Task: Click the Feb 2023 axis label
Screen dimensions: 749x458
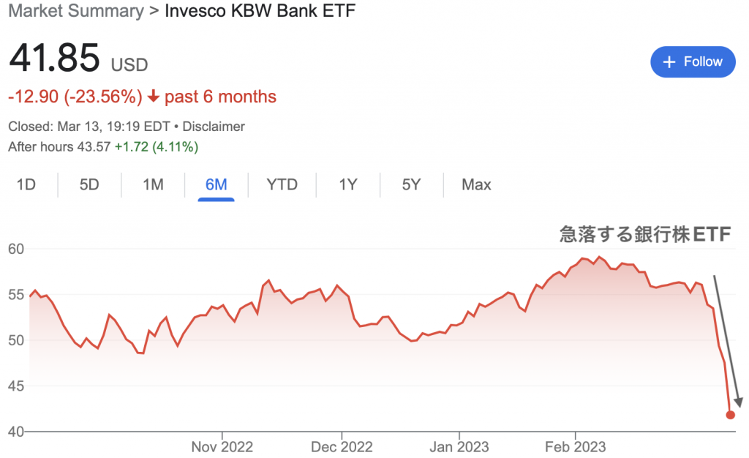Action: (x=575, y=447)
